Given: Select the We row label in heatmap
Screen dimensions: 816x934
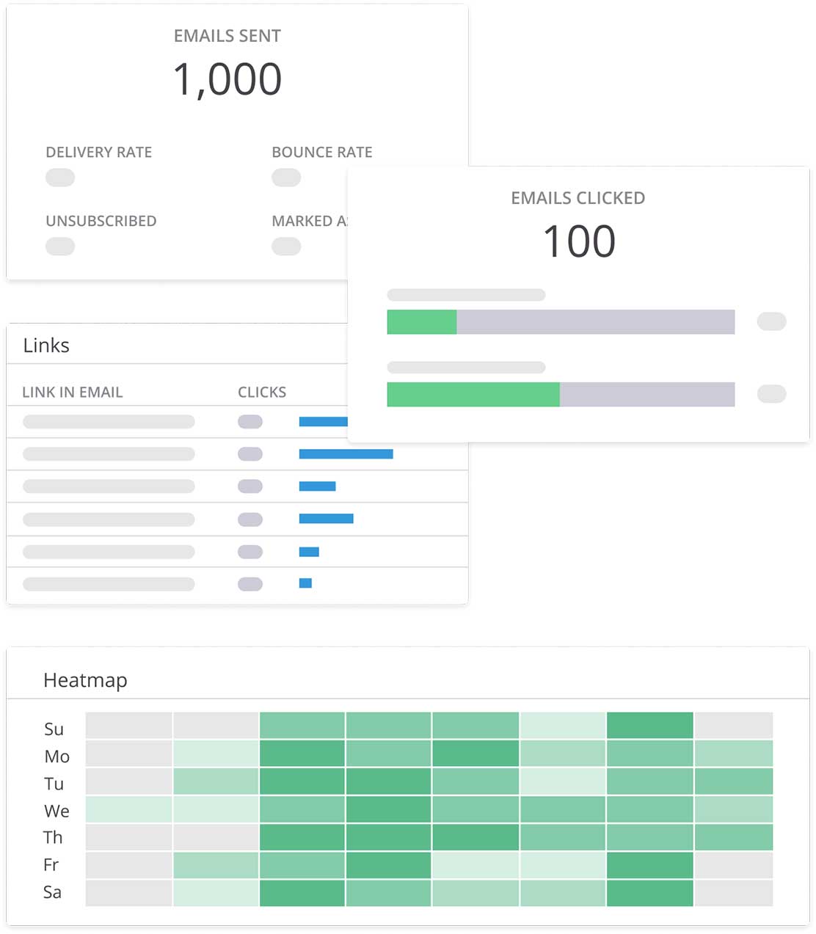Looking at the screenshot, I should [57, 811].
